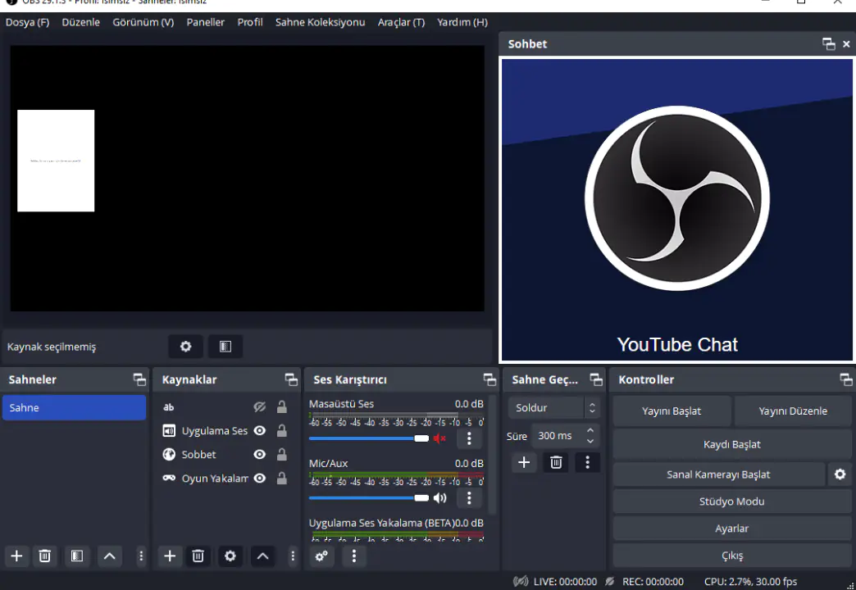Screen dimensions: 856x590
Task: Open Görünüm (V) menu
Action: [x=143, y=22]
